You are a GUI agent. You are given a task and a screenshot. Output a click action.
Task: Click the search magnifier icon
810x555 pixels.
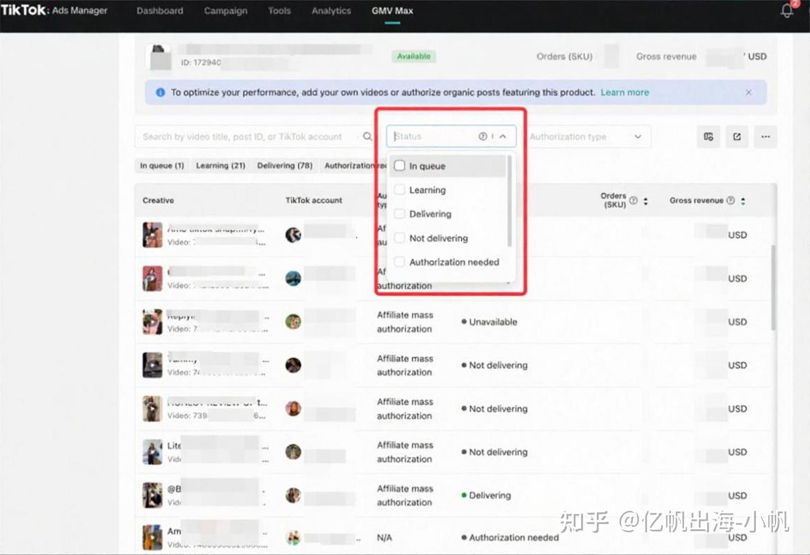(367, 136)
